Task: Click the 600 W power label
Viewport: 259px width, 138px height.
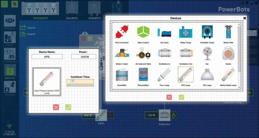Action: click(x=88, y=115)
